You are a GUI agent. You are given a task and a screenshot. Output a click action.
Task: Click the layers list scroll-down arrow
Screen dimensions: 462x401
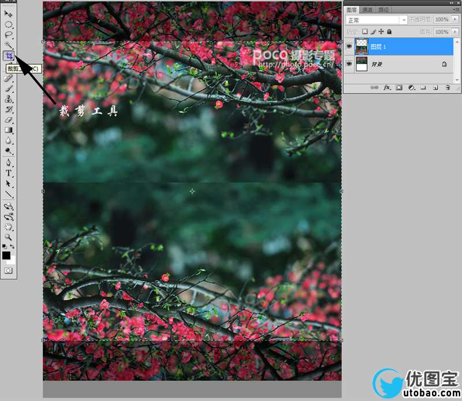click(457, 80)
